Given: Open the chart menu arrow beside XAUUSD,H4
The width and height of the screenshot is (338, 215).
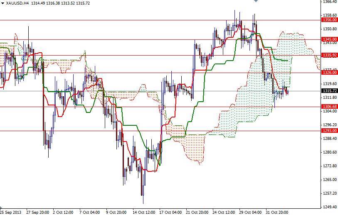Looking at the screenshot, I should [x=2, y=3].
